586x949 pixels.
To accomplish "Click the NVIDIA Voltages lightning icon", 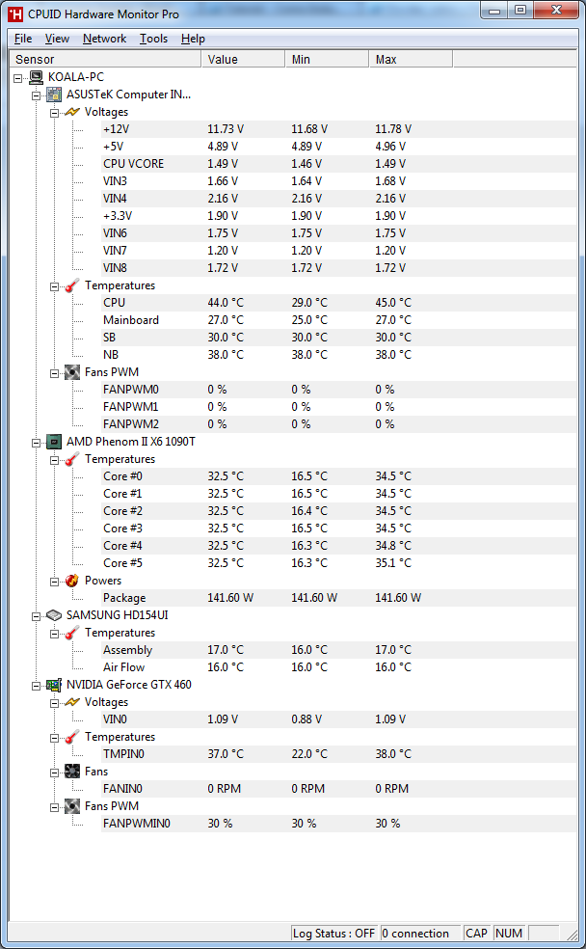I will [72, 702].
